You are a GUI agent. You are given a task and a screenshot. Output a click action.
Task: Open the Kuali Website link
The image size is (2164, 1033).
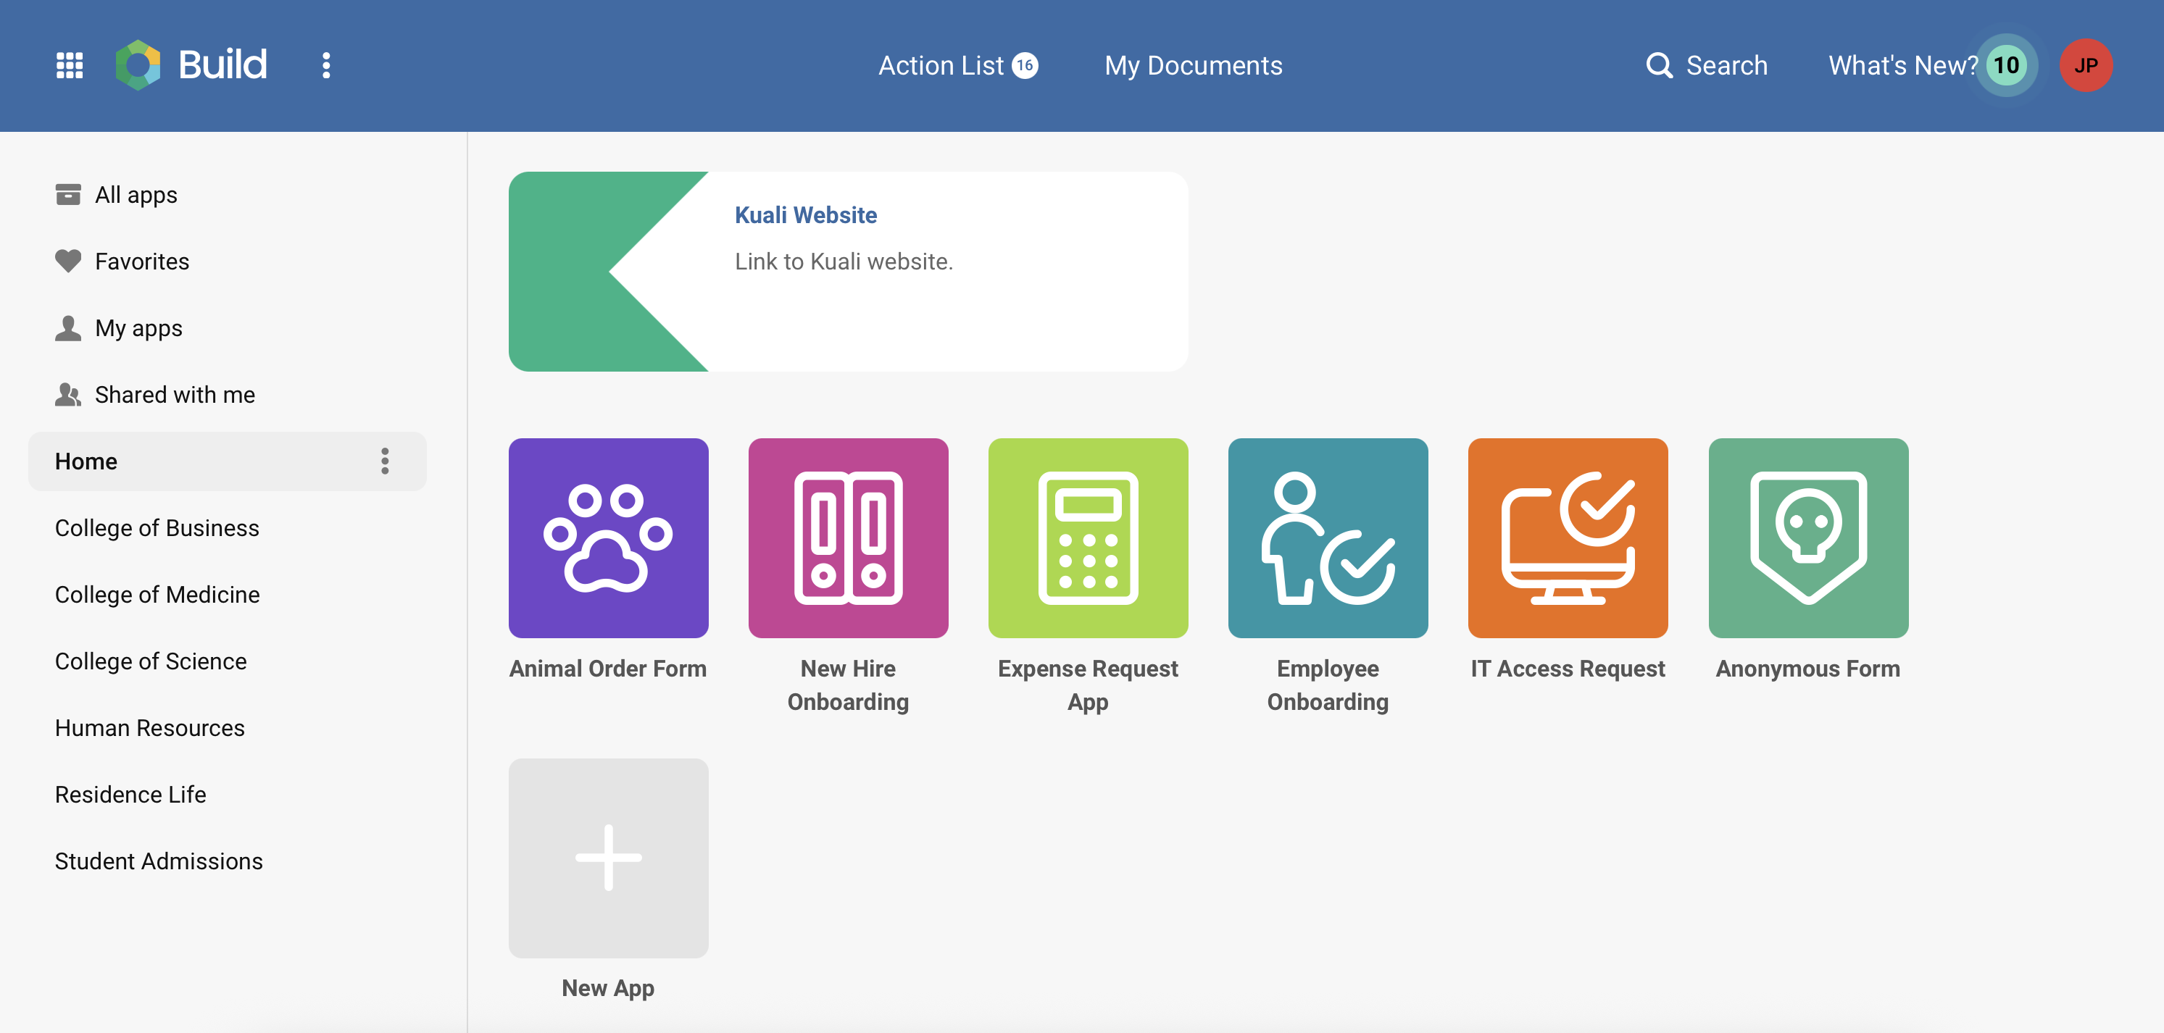point(806,214)
